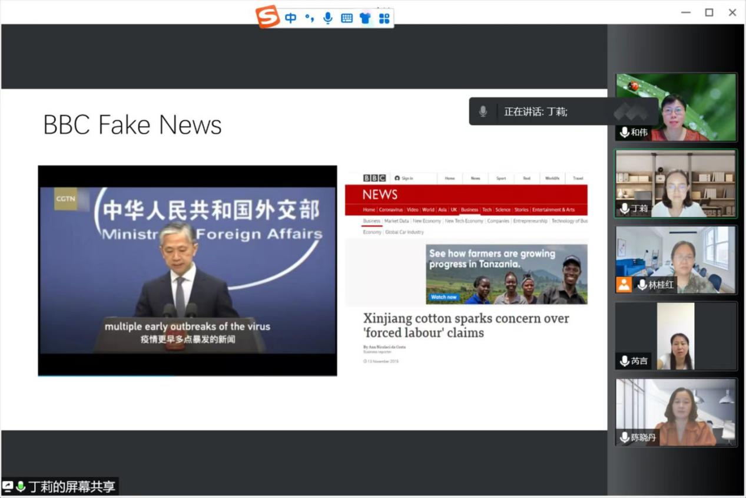Open Sogou skin shop shirt icon
The image size is (746, 498).
[x=365, y=18]
